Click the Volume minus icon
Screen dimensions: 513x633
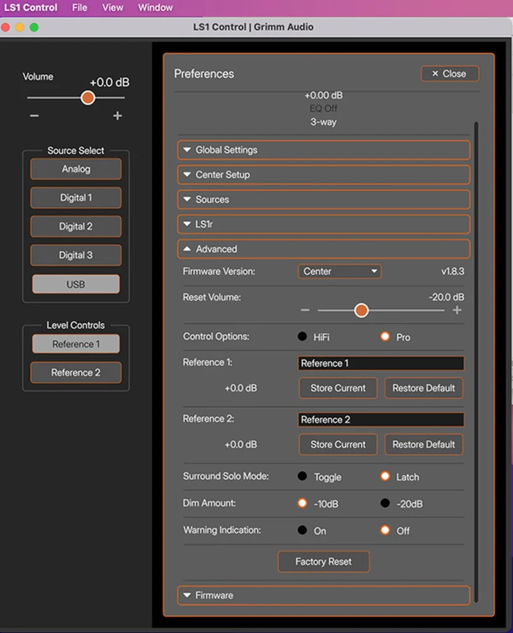pos(35,116)
